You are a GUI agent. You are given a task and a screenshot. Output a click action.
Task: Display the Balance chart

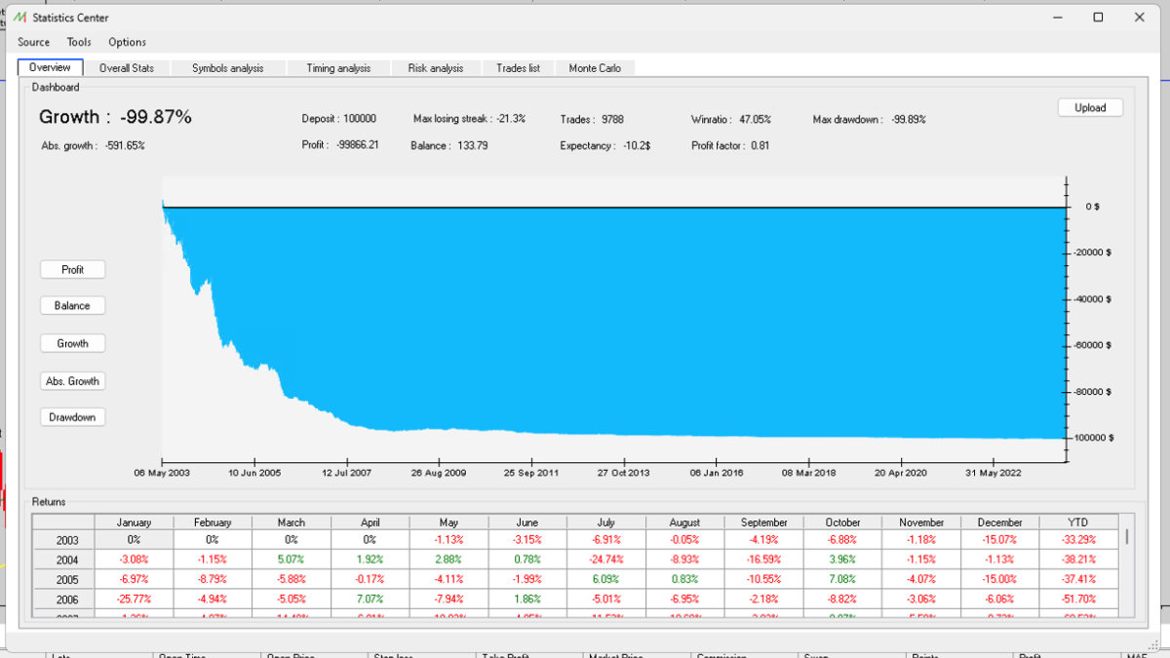coord(72,306)
